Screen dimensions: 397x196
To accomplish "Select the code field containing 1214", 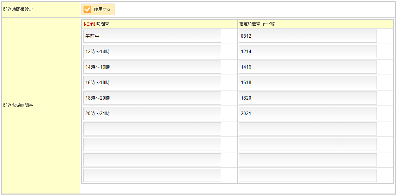I will click(307, 52).
